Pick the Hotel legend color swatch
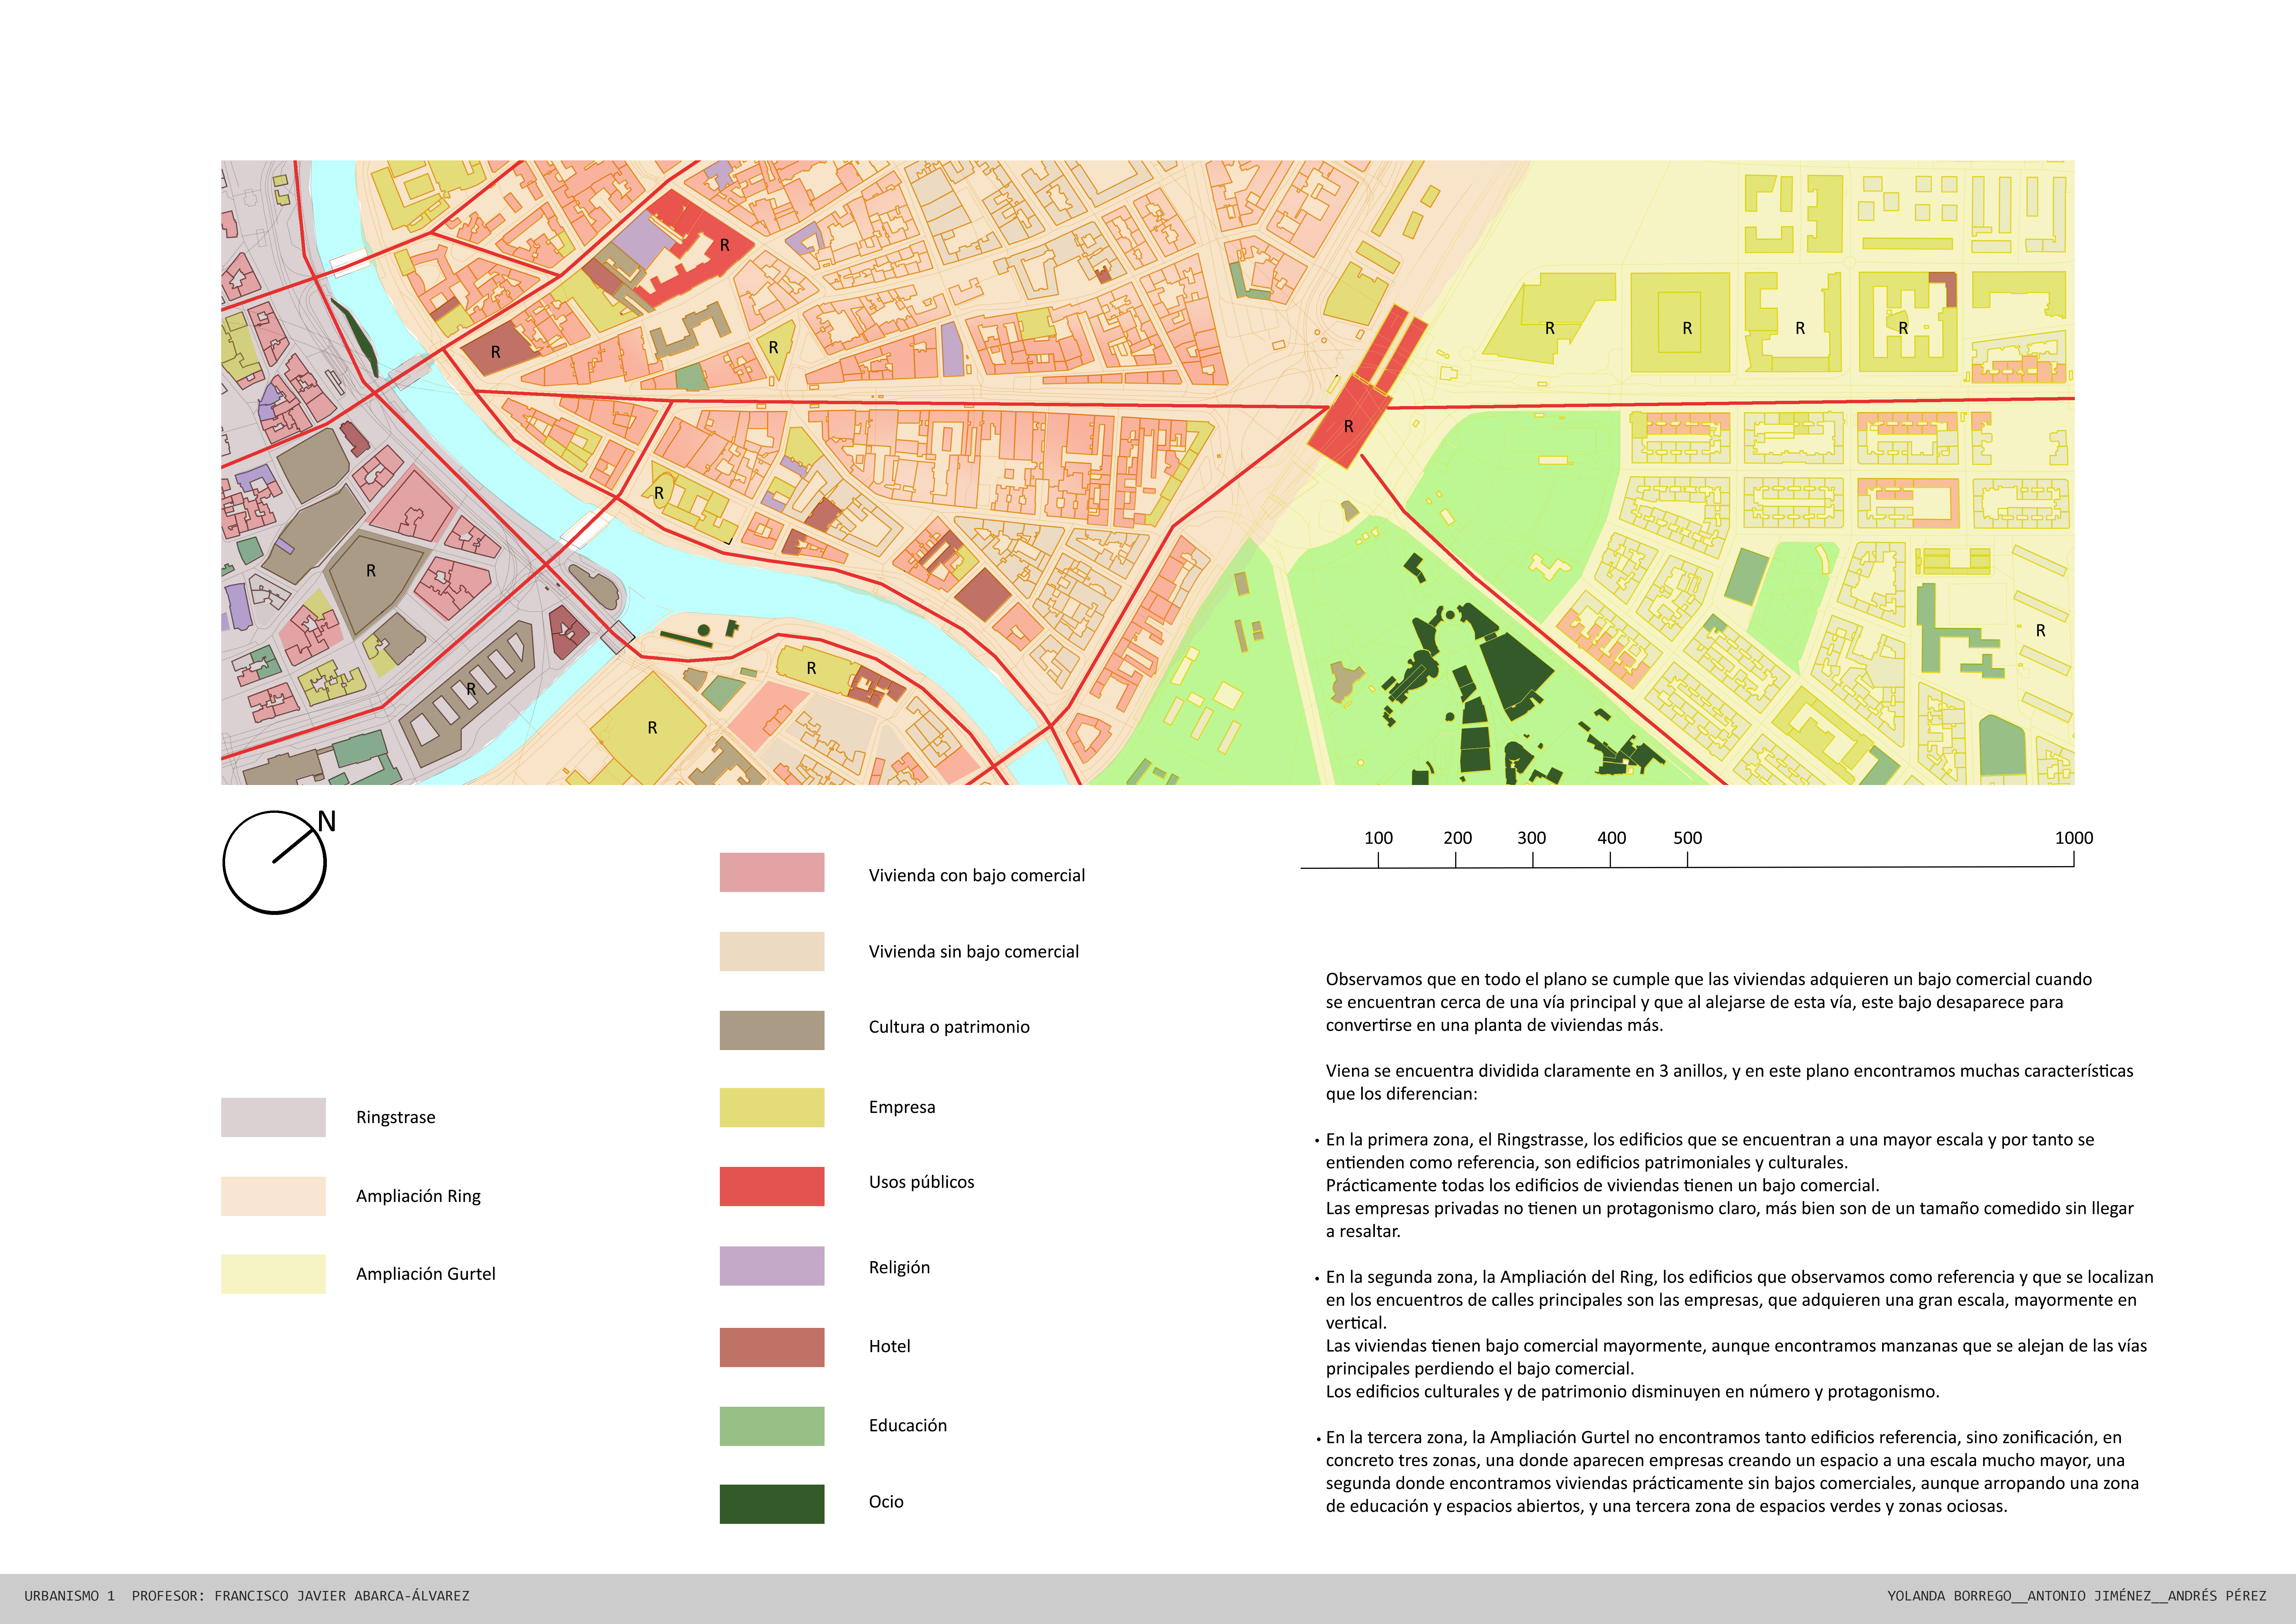Image resolution: width=2296 pixels, height=1624 pixels. coord(772,1347)
